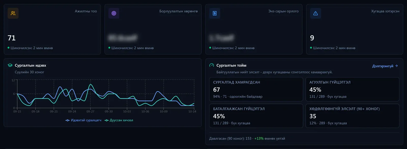
Task: Click the +13% change indicator
Action: 259,139
